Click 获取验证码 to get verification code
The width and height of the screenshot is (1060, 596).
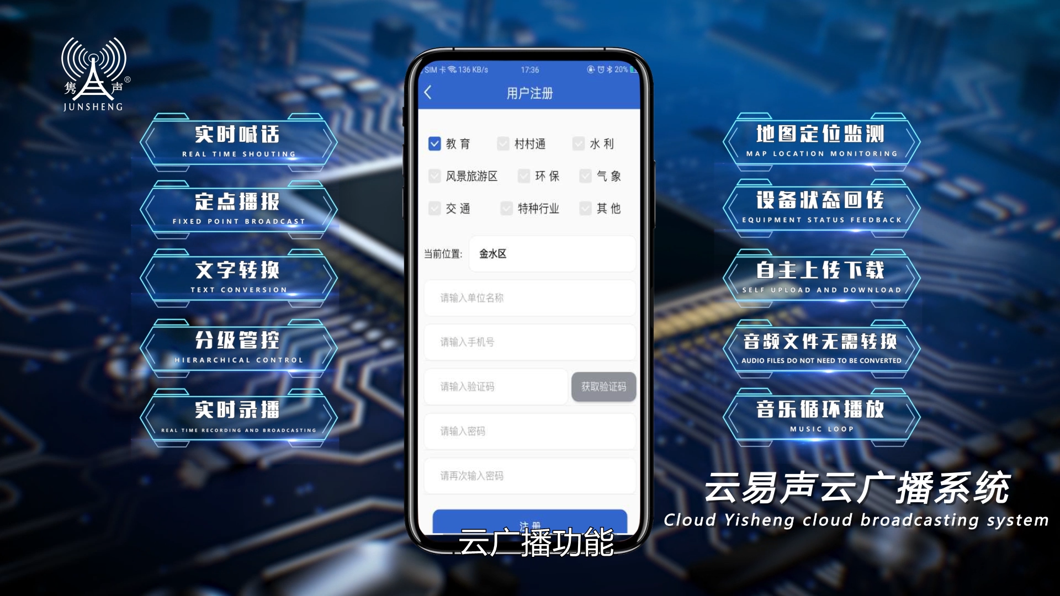[x=603, y=386]
